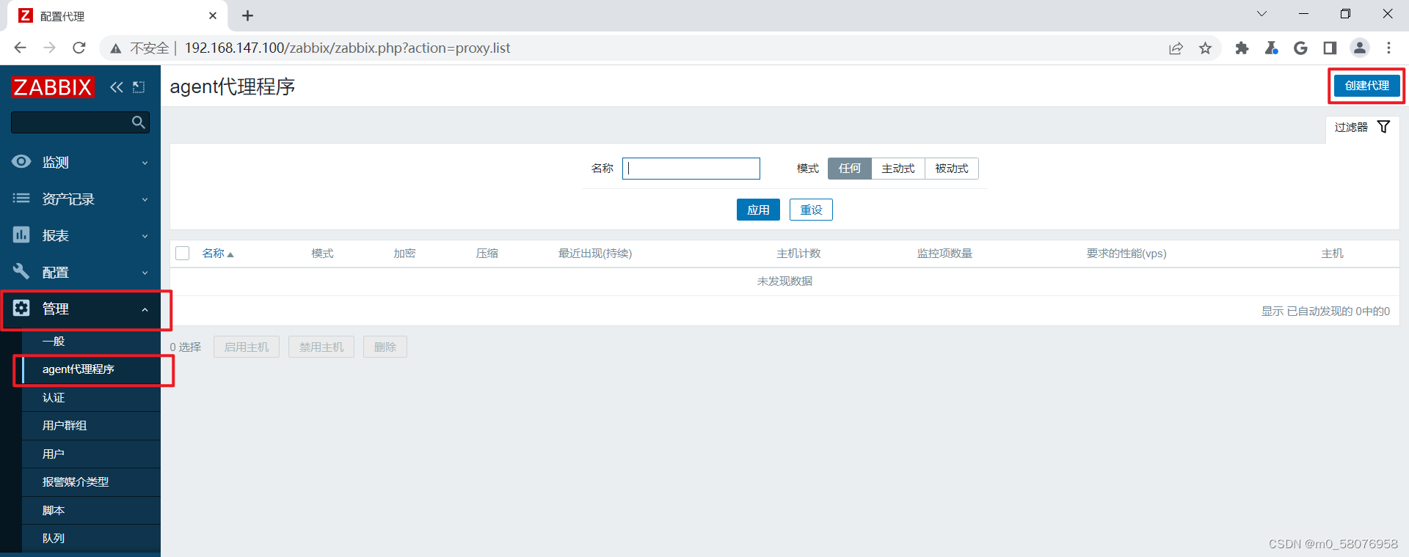The height and width of the screenshot is (557, 1409).
Task: Open 用户 submenu item
Action: pos(91,454)
